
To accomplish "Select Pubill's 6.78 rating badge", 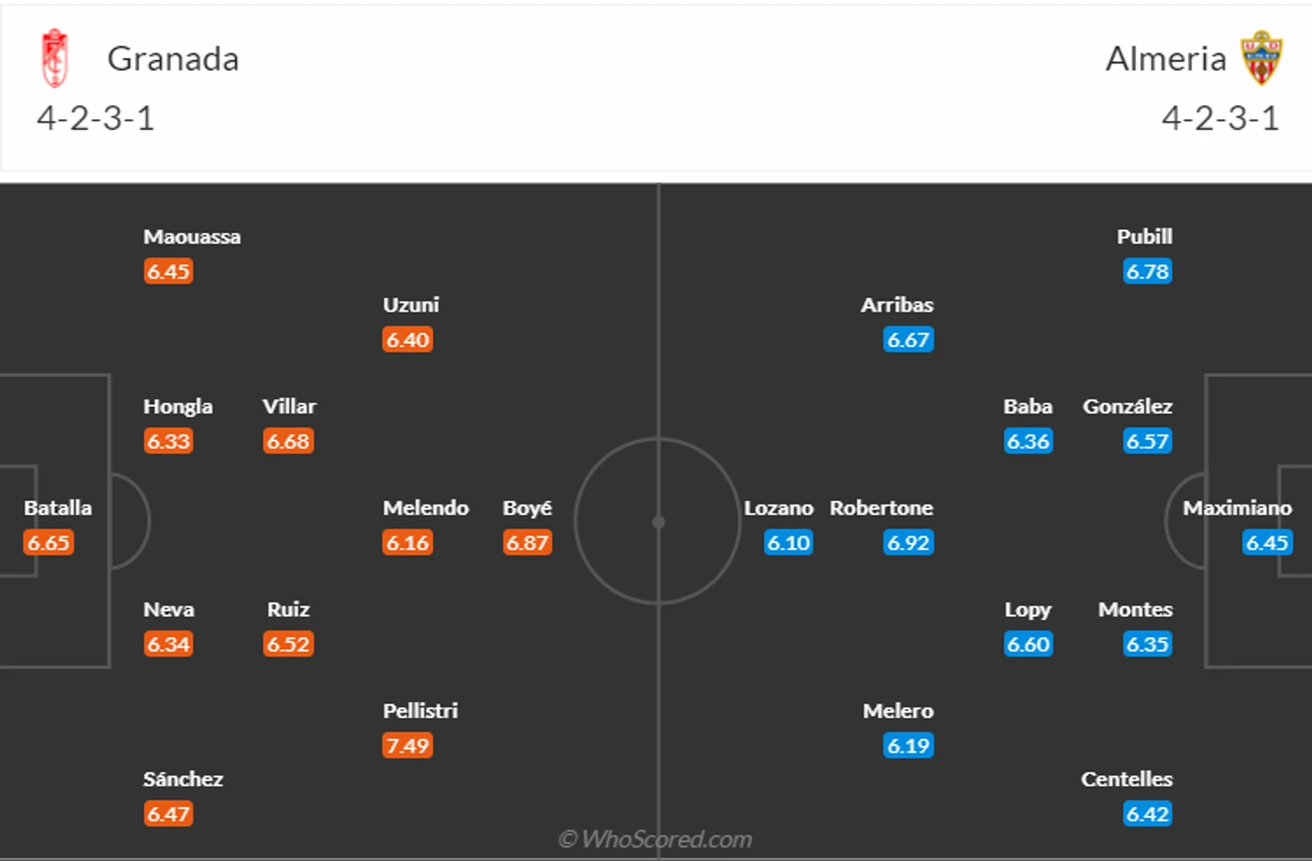I will (1148, 271).
